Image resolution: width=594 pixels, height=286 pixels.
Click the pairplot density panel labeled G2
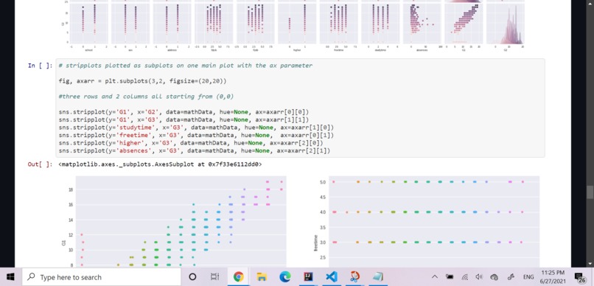(505, 24)
